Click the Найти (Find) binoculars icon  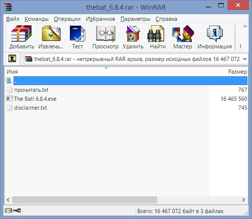pyautogui.click(x=156, y=33)
